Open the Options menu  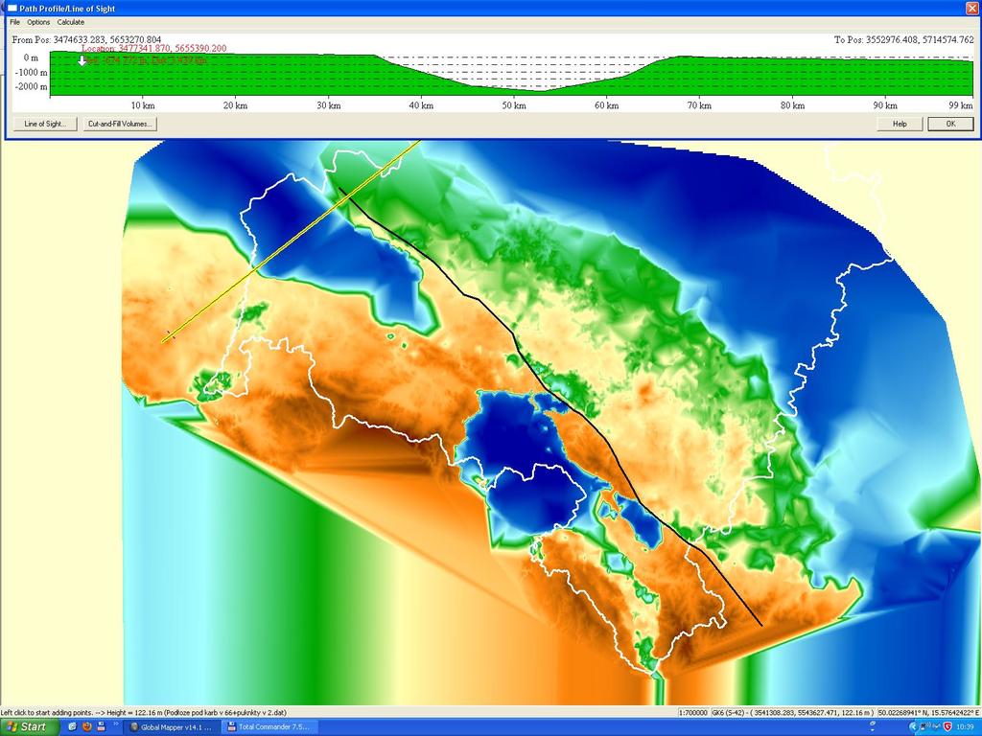point(38,22)
